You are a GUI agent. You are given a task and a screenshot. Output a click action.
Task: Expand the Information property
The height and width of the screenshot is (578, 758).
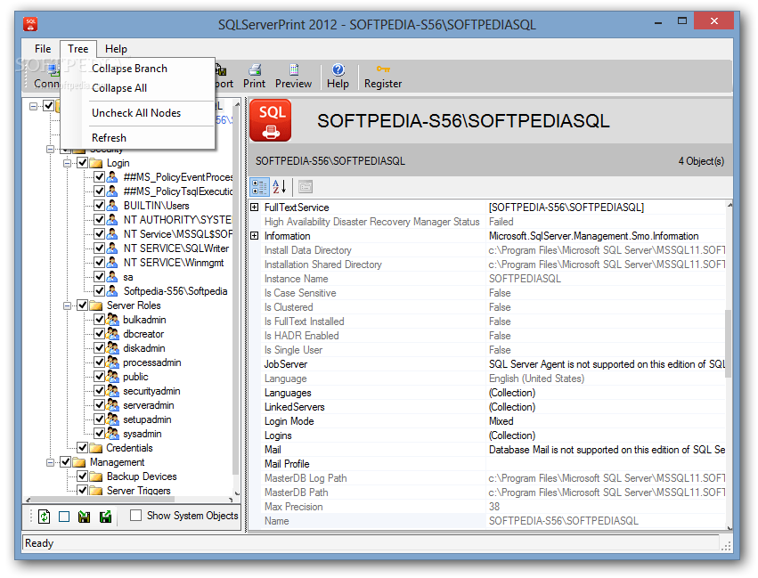(255, 236)
